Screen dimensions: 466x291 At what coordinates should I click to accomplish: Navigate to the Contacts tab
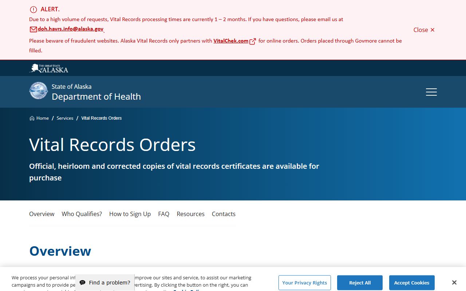224,214
